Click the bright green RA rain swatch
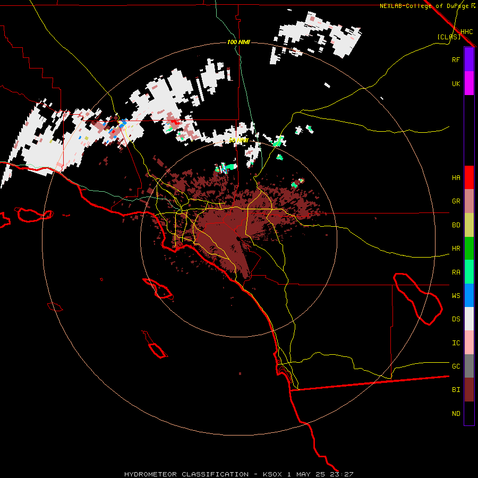The height and width of the screenshot is (478, 478). pyautogui.click(x=469, y=272)
